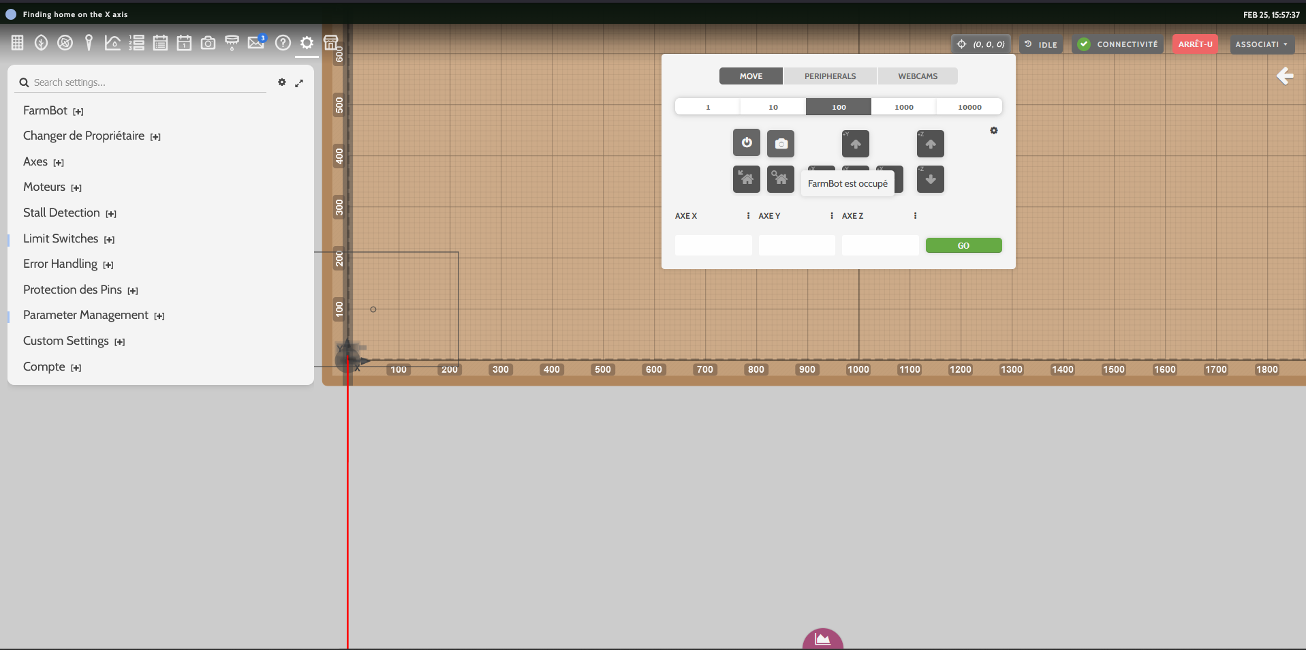Open the Curves chart-with-drop icon

(112, 43)
